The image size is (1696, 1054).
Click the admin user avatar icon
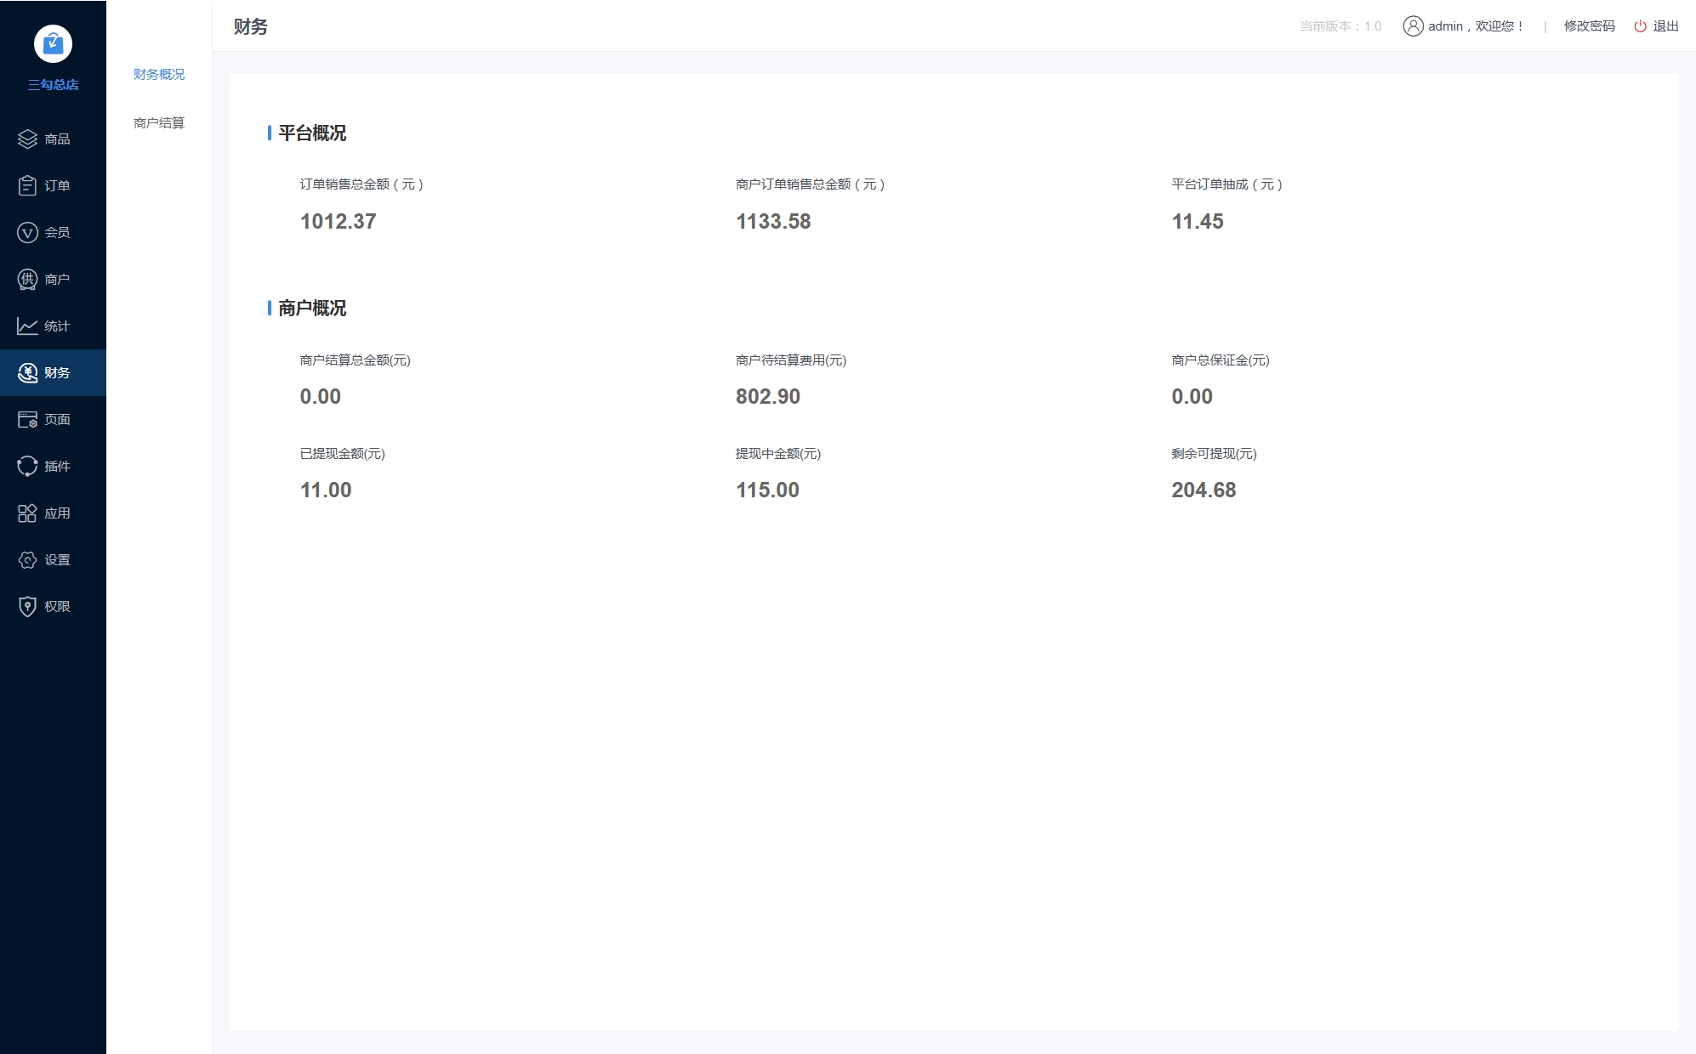[x=1414, y=26]
